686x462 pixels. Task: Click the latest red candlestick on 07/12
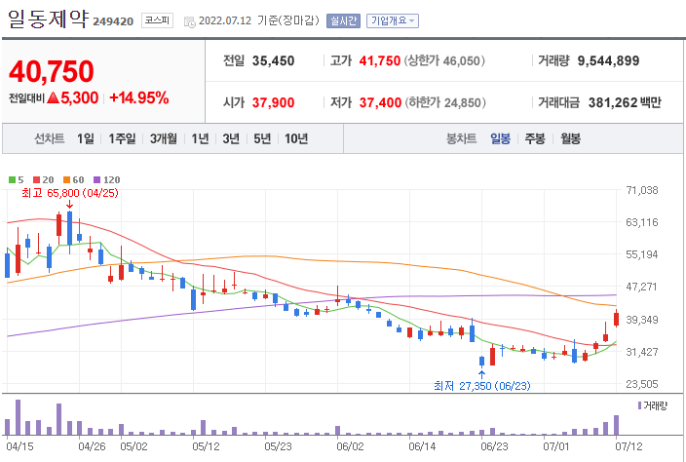616,319
